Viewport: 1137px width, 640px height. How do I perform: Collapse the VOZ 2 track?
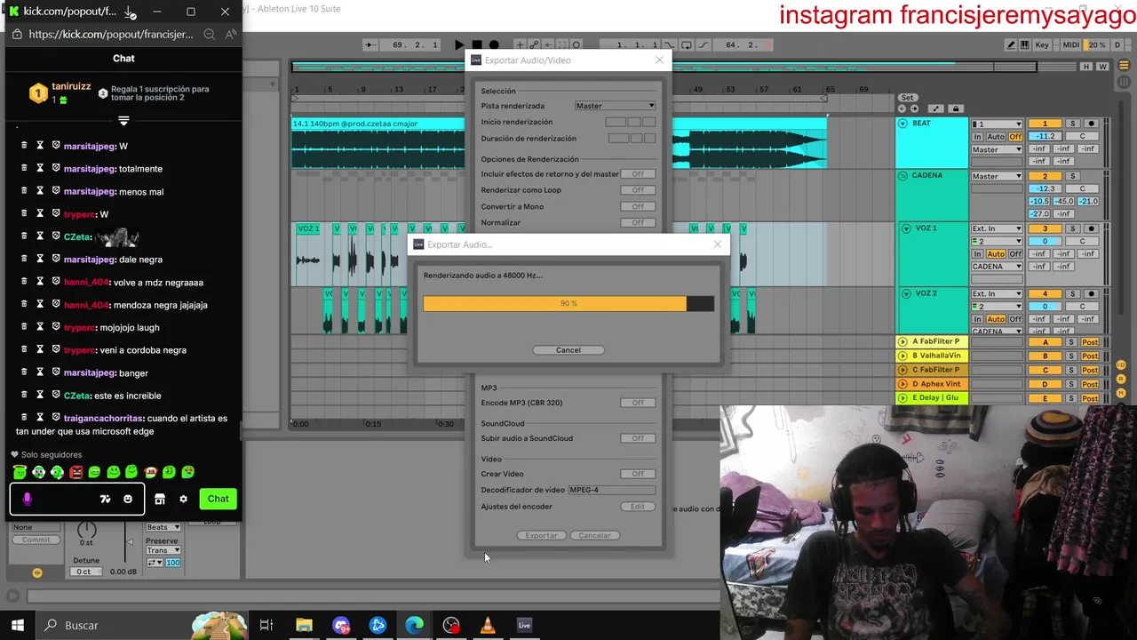point(907,293)
